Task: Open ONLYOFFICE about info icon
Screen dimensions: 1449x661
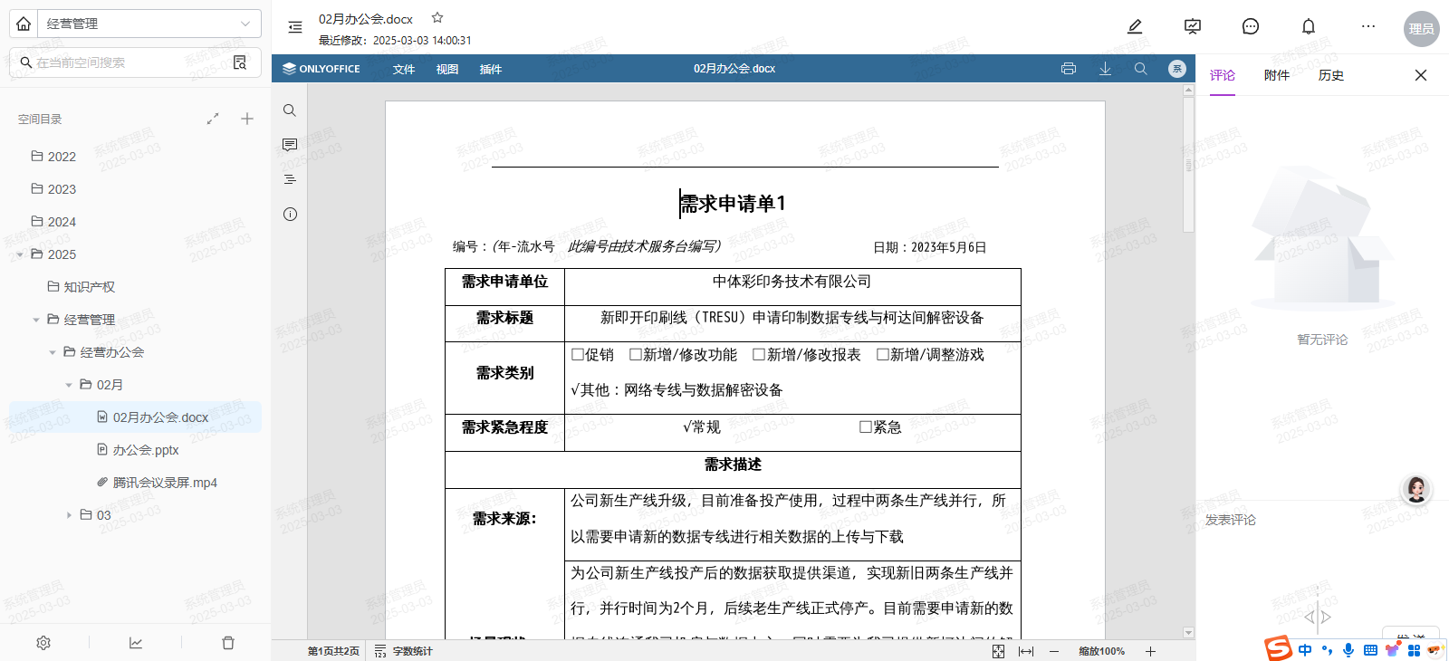Action: pyautogui.click(x=290, y=215)
